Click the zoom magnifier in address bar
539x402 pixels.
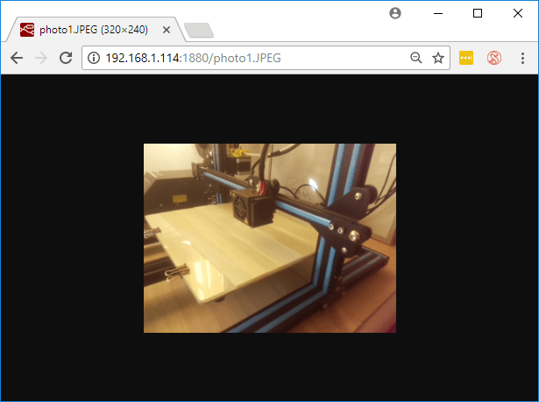point(416,58)
